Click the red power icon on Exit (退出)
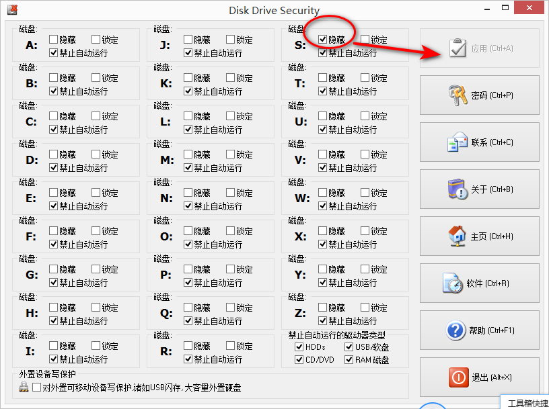This screenshot has width=549, height=409. [458, 377]
